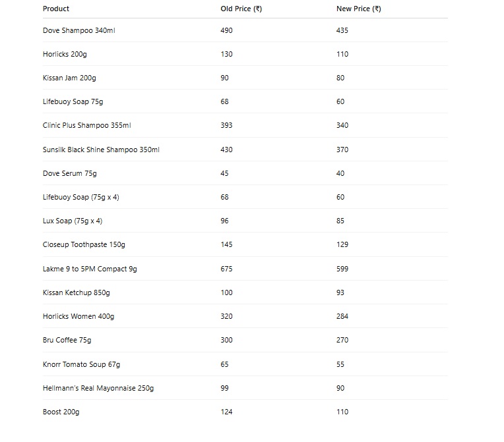Click the New Price column header
Screen dimensions: 504x442
358,9
